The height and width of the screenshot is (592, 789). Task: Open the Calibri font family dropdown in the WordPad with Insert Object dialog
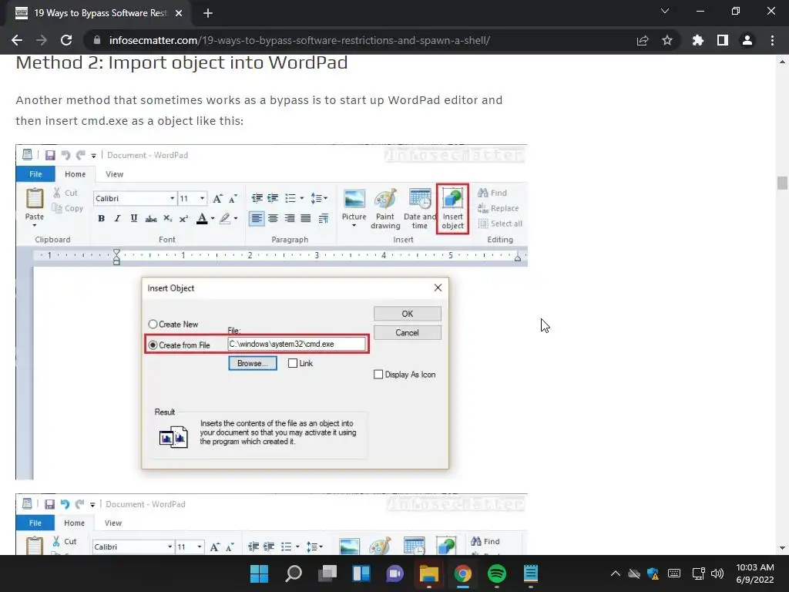point(172,198)
